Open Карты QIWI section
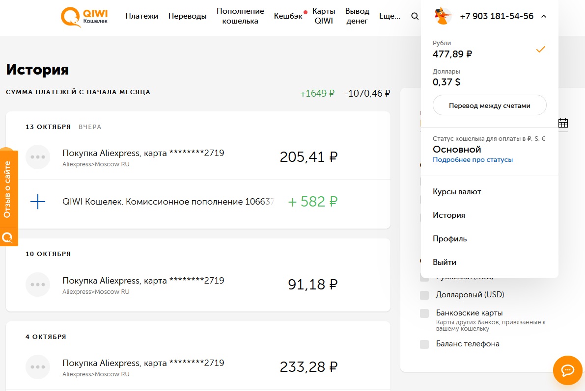This screenshot has height=391, width=585. [x=324, y=16]
